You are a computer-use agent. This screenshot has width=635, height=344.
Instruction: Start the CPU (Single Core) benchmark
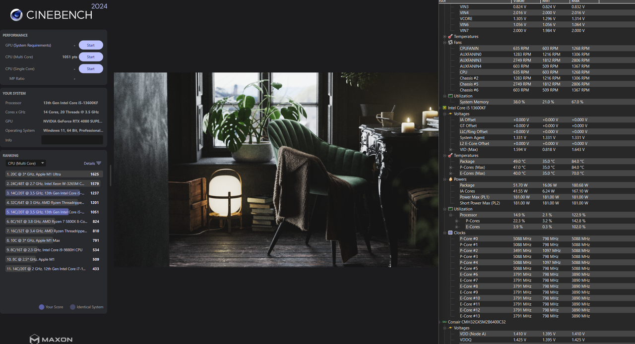[x=91, y=69]
